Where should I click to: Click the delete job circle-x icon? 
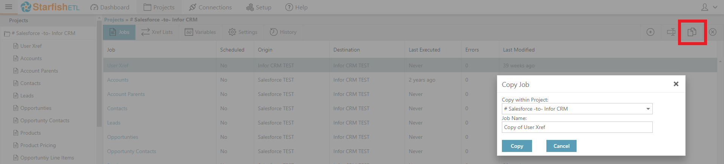712,32
